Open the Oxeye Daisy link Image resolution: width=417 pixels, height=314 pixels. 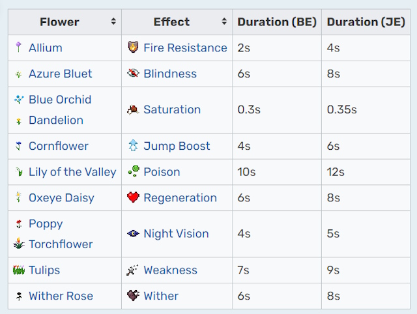[61, 198]
